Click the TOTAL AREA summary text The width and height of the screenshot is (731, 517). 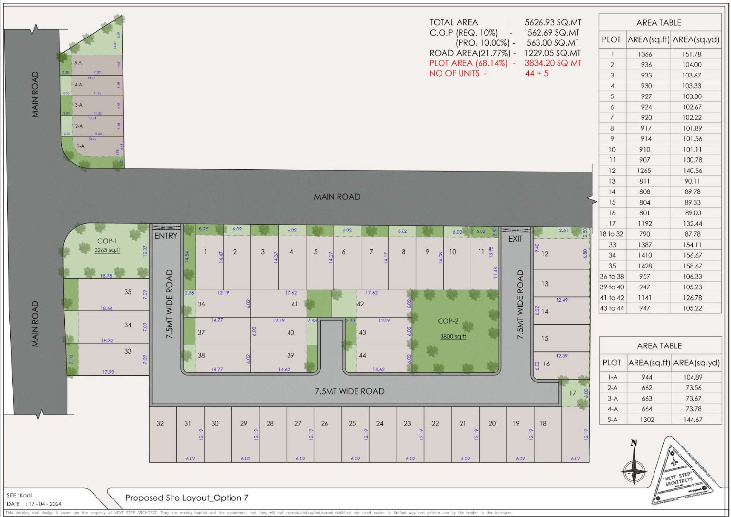point(453,22)
